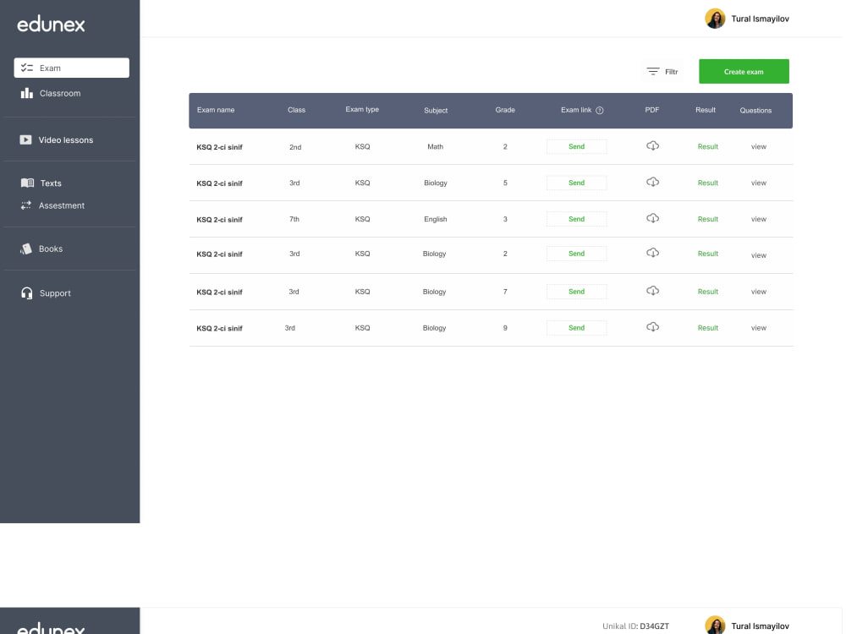Open Result for Biology grade 7 exam
This screenshot has width=846, height=634.
coord(707,292)
